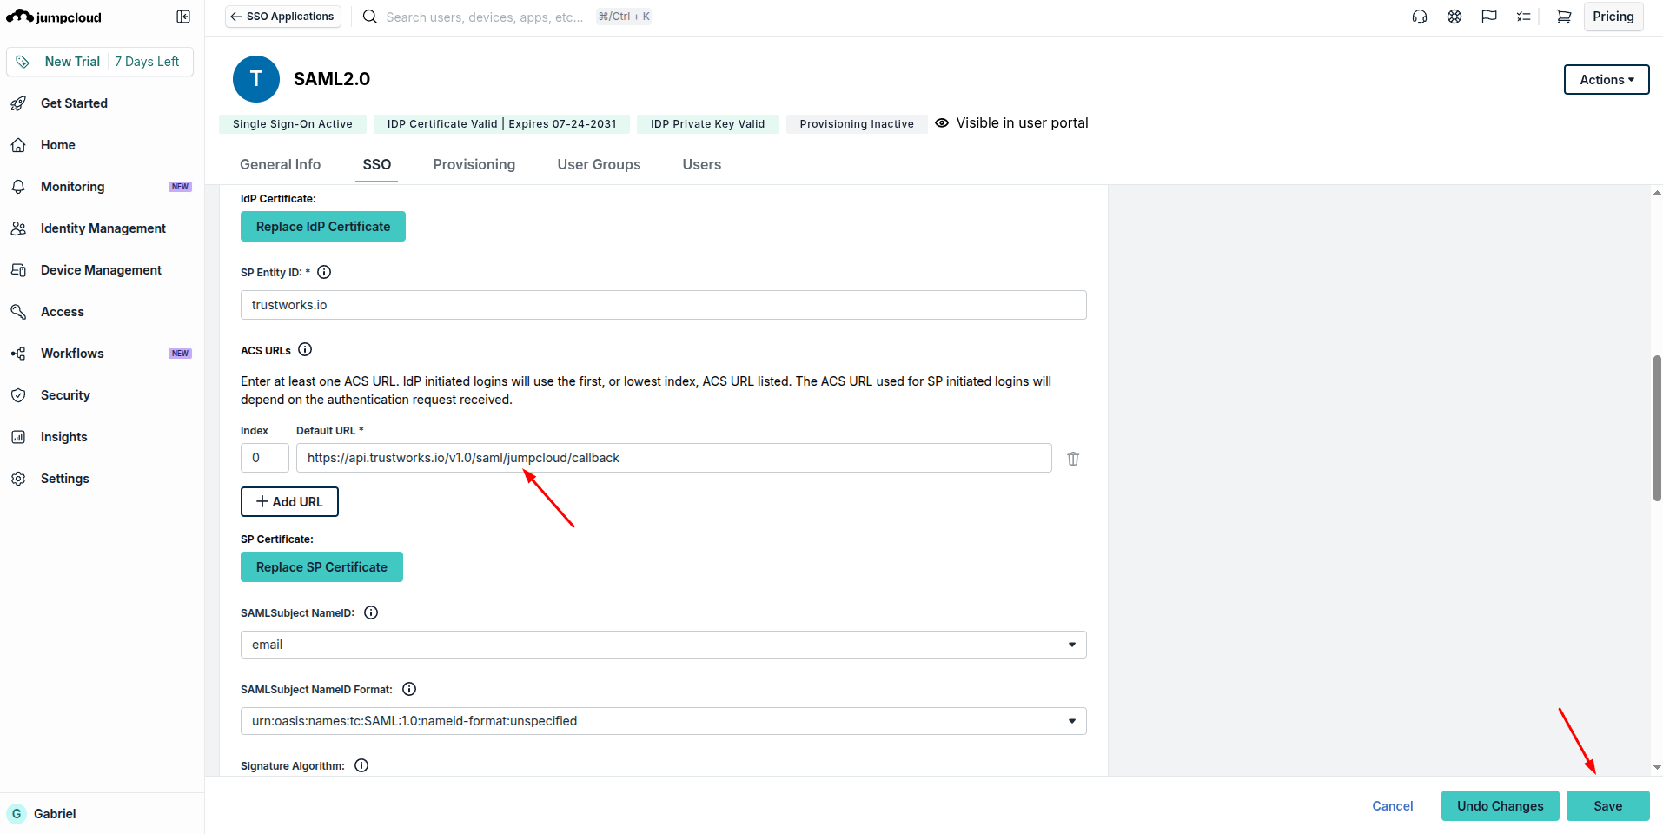Click Replace SP Certificate button
Screen dimensions: 1663x834
(x=321, y=567)
